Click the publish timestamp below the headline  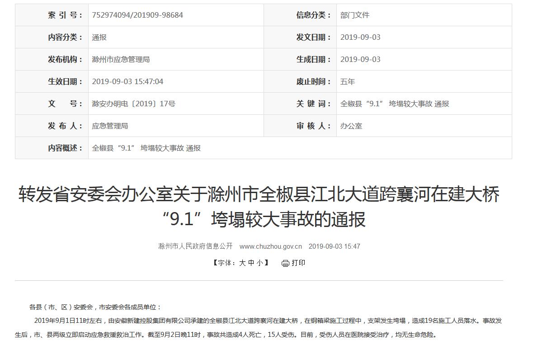coord(334,246)
